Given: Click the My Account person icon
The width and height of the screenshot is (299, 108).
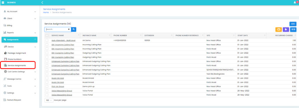Looking at the screenshot, I should pos(5,11).
